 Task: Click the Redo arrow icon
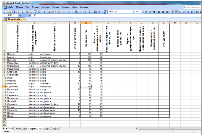69,12
